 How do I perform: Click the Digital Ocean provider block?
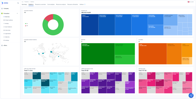[x=185, y=61]
